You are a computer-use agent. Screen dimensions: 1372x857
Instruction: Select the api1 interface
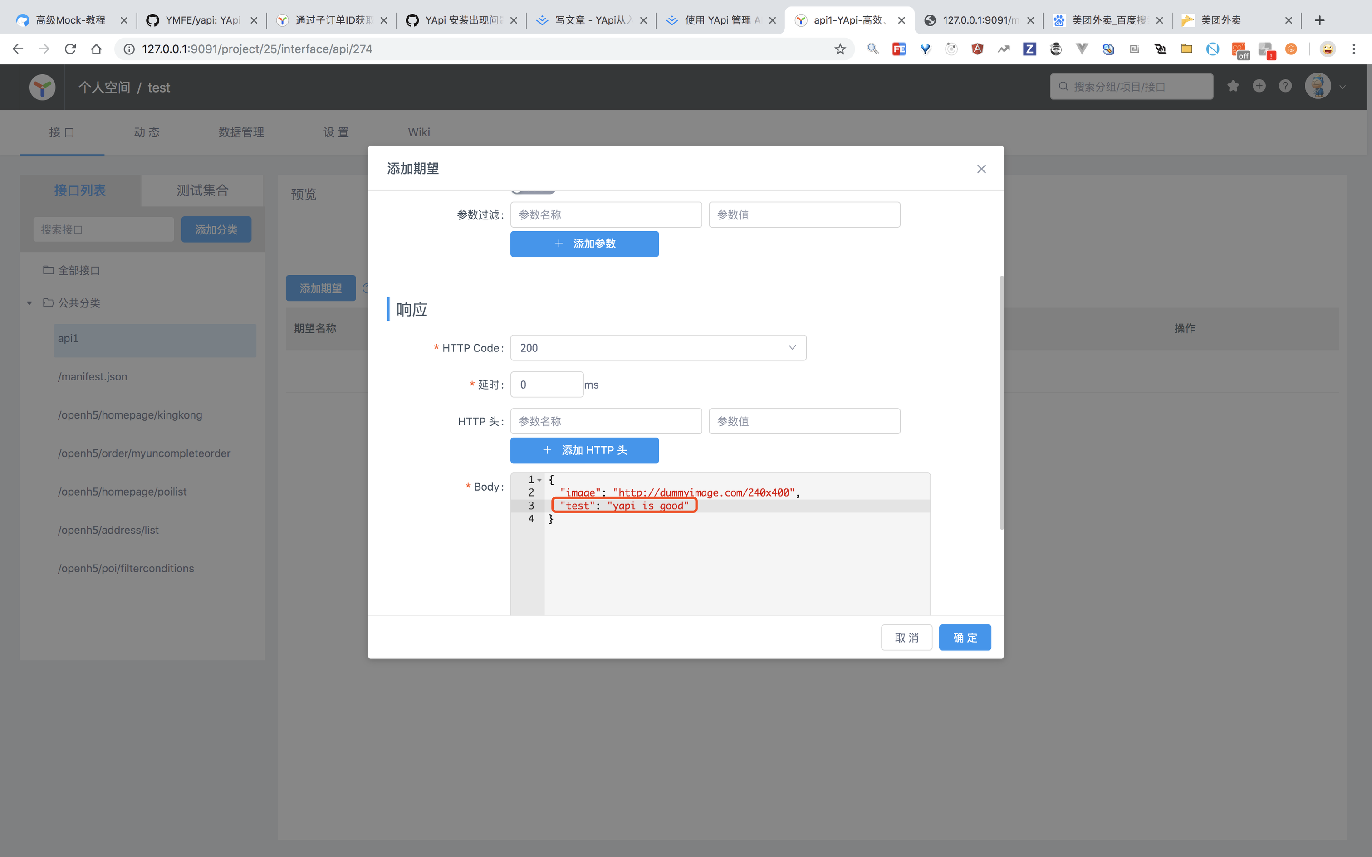point(155,340)
